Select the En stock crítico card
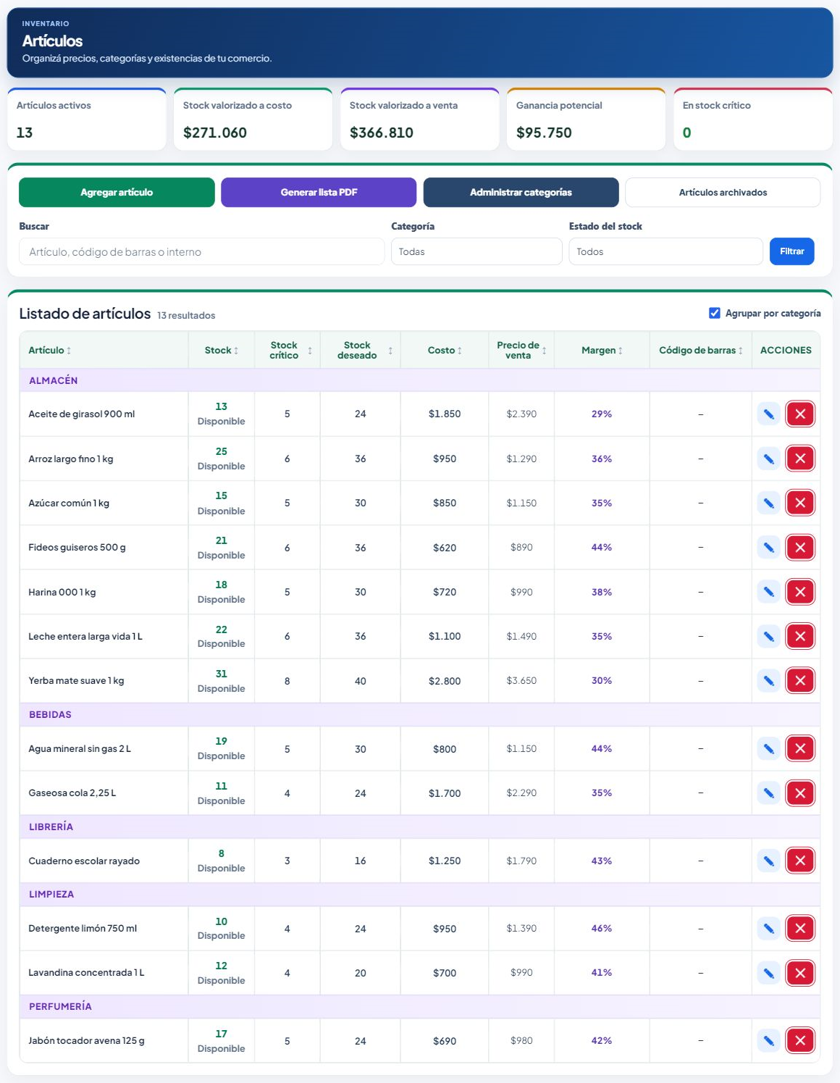This screenshot has width=840, height=1083. (x=752, y=120)
